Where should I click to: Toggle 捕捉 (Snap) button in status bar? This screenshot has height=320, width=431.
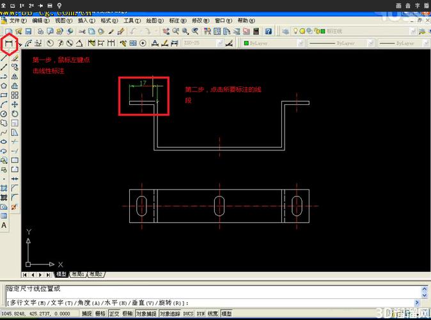tap(87, 314)
